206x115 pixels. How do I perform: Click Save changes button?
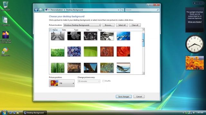point(124,96)
